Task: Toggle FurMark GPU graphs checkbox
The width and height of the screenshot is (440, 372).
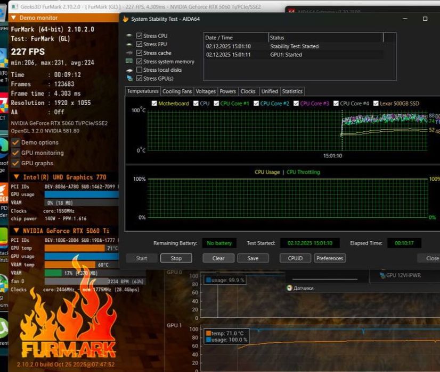Action: pyautogui.click(x=15, y=163)
